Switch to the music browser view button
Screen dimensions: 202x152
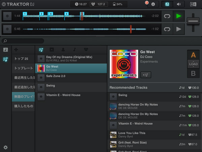coord(167,4)
